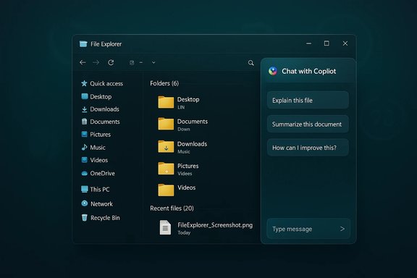Screen dimensions: 417x278
Task: Select Quick access label in sidebar
Action: pyautogui.click(x=106, y=83)
